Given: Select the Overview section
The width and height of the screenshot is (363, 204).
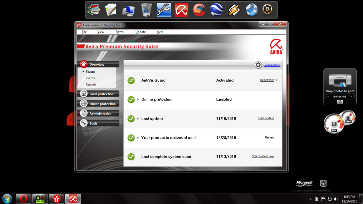Looking at the screenshot, I should (100, 64).
